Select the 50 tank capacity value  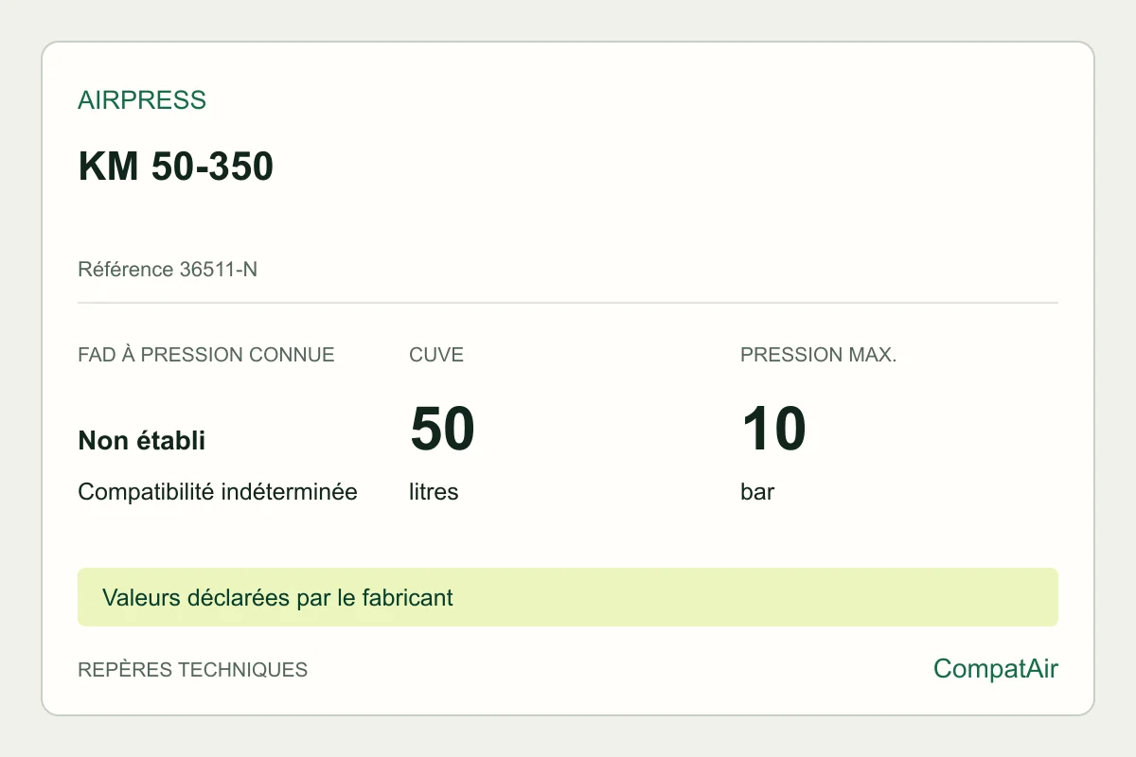tap(442, 428)
